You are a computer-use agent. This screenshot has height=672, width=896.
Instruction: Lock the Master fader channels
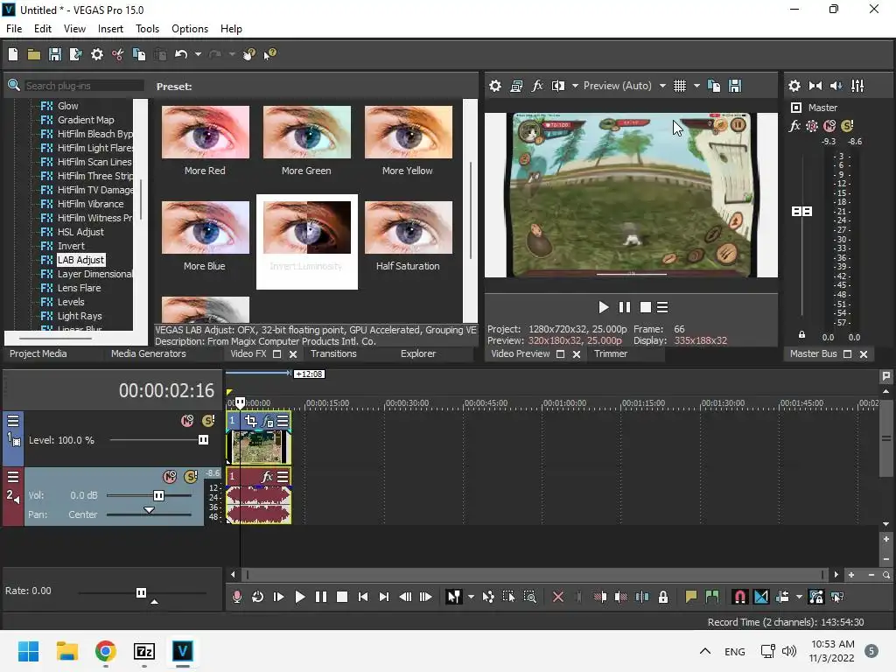pyautogui.click(x=801, y=334)
